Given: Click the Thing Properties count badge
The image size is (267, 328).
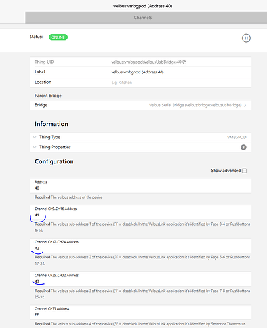Looking at the screenshot, I should coord(243,147).
